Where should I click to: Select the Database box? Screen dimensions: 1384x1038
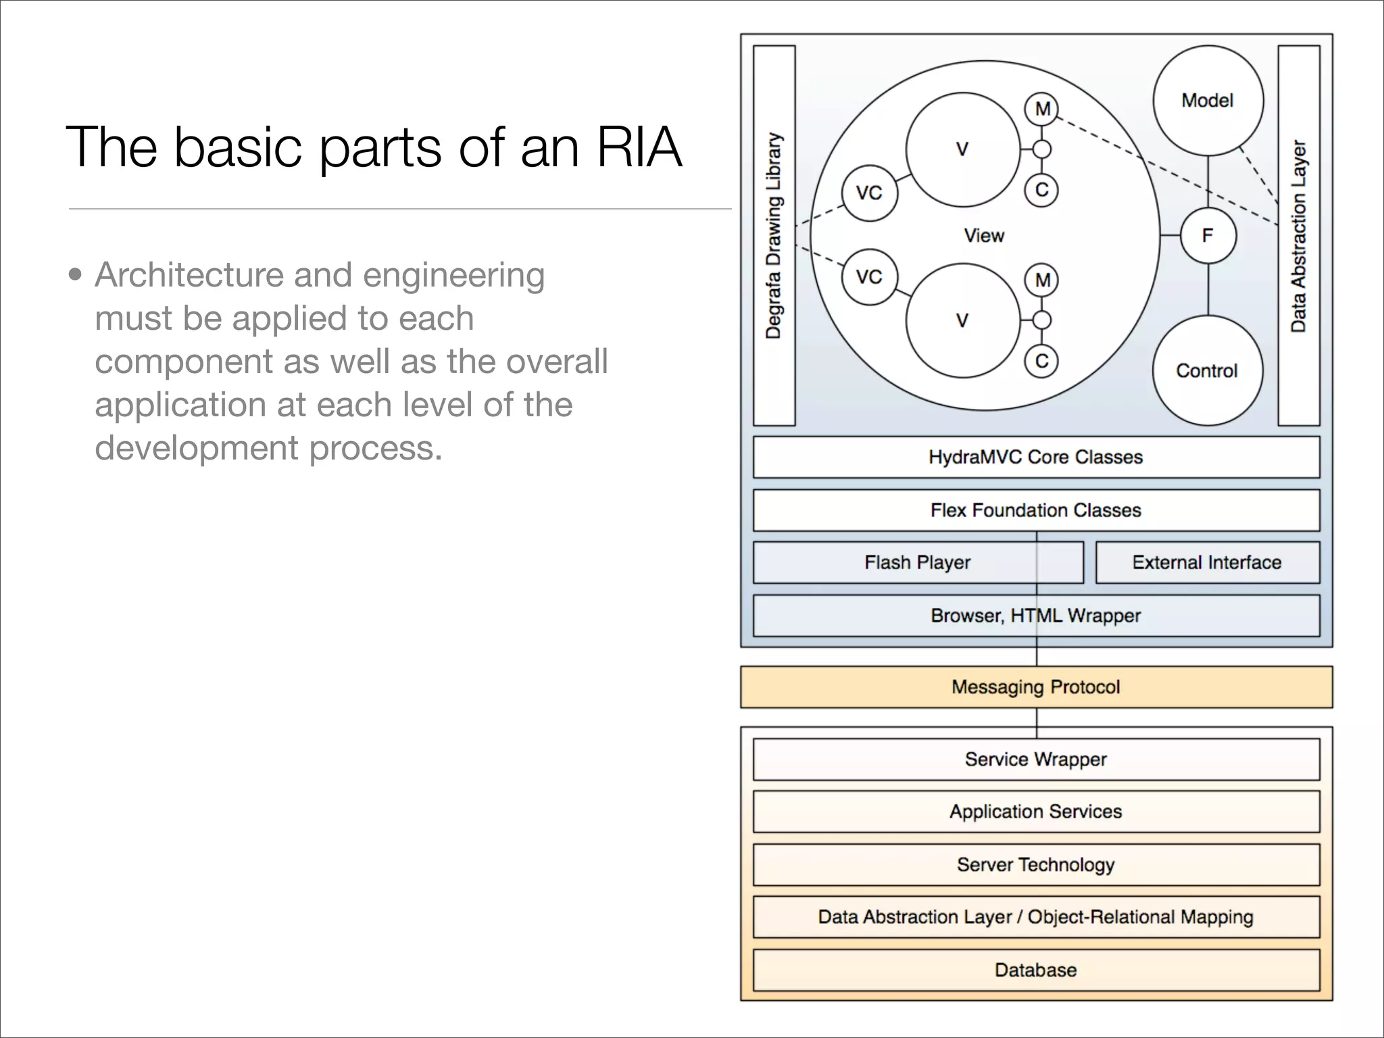(x=1035, y=970)
